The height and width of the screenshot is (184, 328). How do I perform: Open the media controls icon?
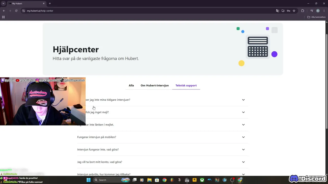pos(312,11)
